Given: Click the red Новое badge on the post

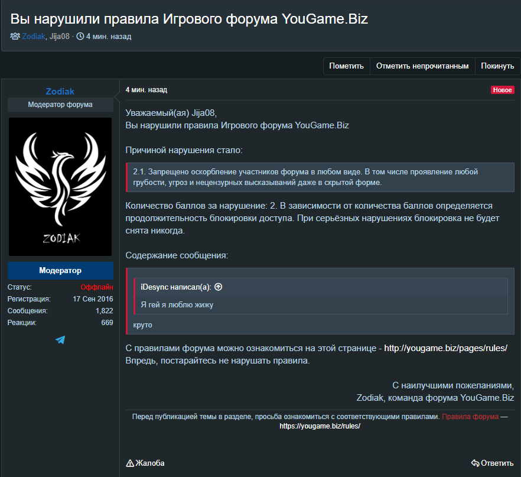Looking at the screenshot, I should (x=502, y=90).
